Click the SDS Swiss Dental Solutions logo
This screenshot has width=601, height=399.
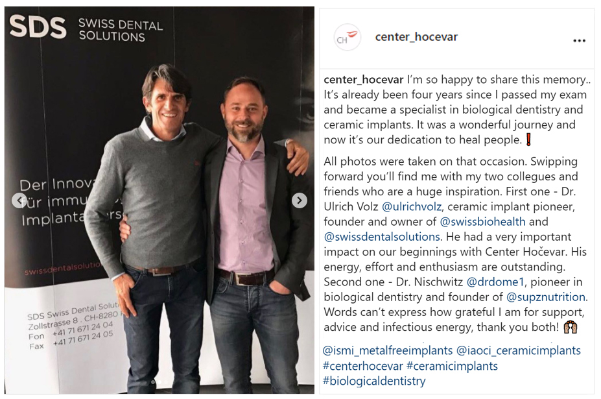(86, 28)
